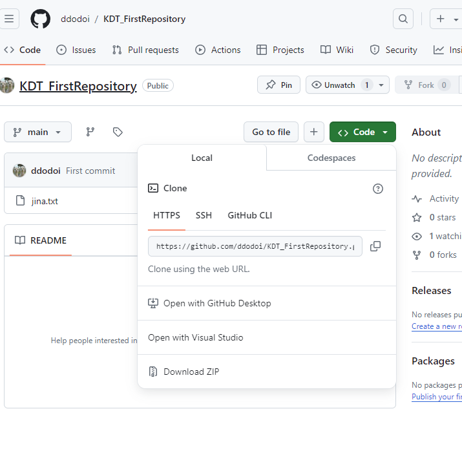The height and width of the screenshot is (453, 462).
Task: Switch to the Actions tab
Action: coord(218,50)
